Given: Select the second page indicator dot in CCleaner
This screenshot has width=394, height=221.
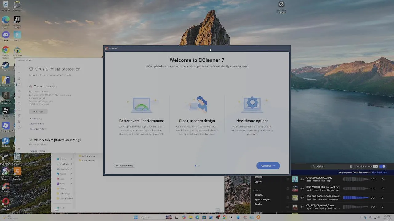Looking at the screenshot, I should pos(199,166).
